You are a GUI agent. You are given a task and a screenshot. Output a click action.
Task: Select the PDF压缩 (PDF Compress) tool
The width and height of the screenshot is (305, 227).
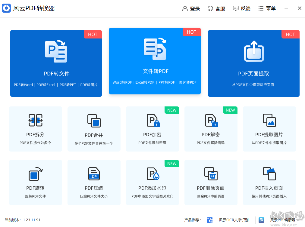[94, 182]
